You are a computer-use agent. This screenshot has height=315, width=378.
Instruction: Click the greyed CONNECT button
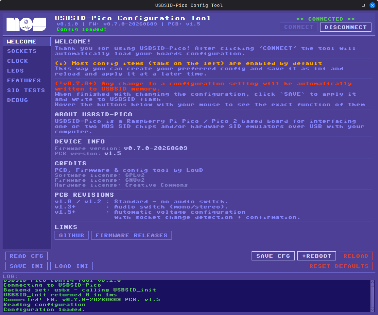tap(299, 27)
